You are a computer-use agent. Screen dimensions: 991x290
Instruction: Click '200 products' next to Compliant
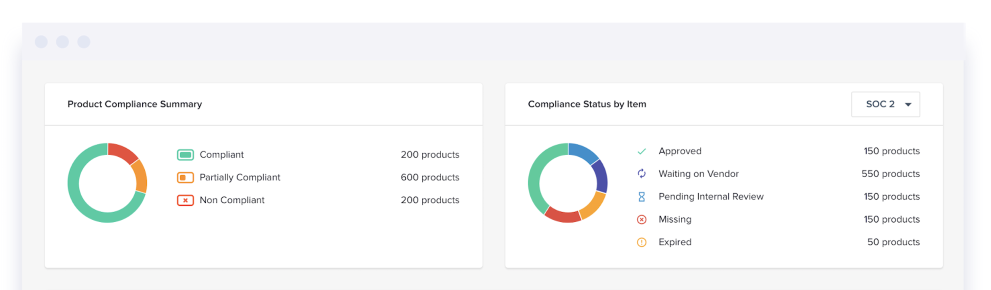point(430,155)
